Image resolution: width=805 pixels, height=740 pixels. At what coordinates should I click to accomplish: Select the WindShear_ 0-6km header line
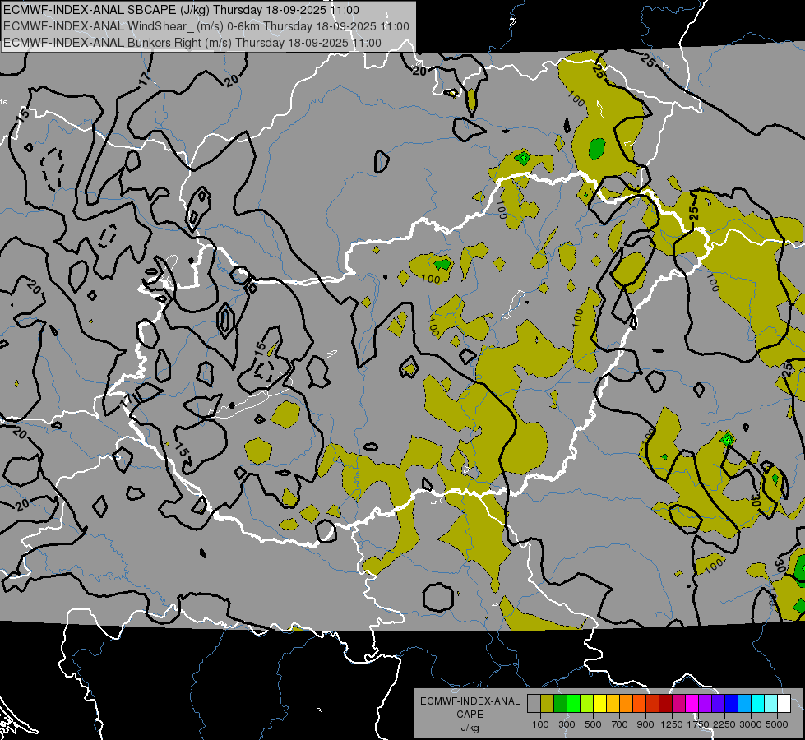tap(206, 26)
